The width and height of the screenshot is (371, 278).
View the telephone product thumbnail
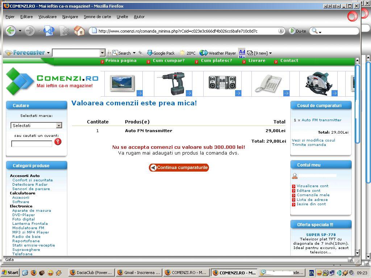(268, 83)
